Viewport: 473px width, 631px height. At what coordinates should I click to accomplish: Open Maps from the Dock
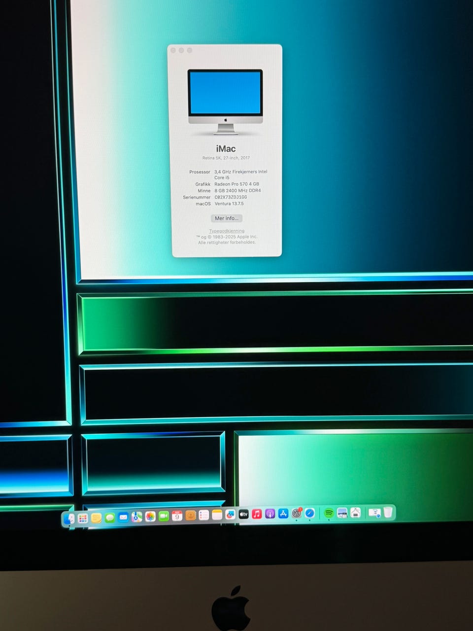coord(136,517)
